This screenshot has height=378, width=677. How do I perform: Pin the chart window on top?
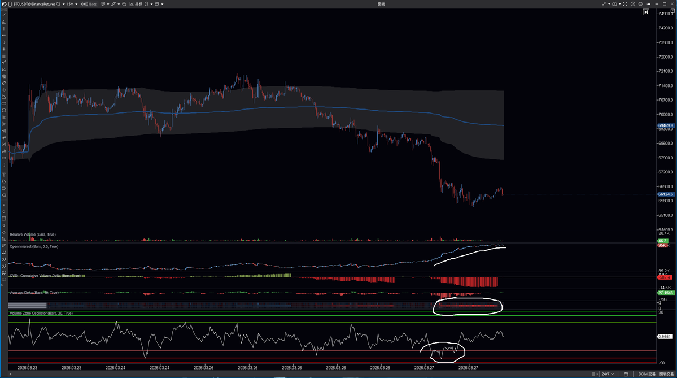pos(649,4)
